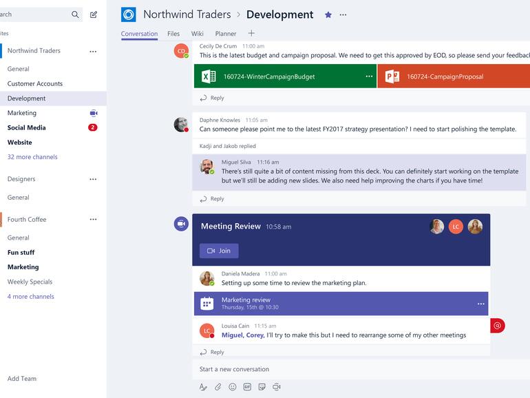
Task: Open Northwind Traders team options menu
Action: pos(93,52)
